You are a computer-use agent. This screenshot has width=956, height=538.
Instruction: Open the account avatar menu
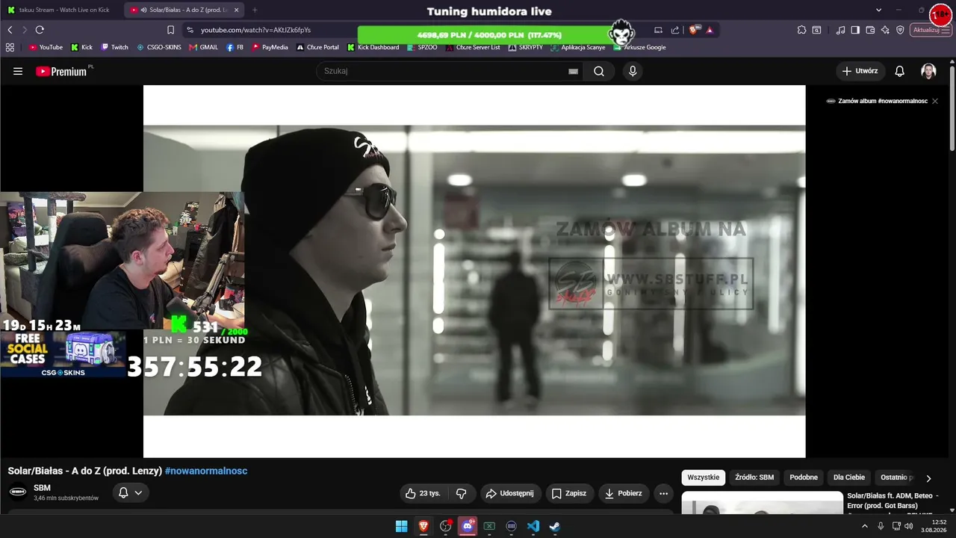coord(928,71)
